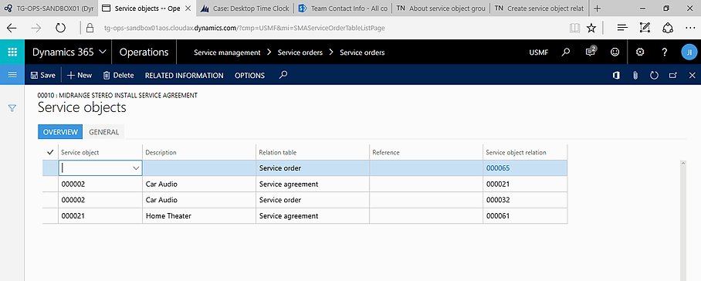The image size is (701, 281).
Task: Switch to TG-OPS-SANDBOX01 browser tab
Action: (x=49, y=8)
